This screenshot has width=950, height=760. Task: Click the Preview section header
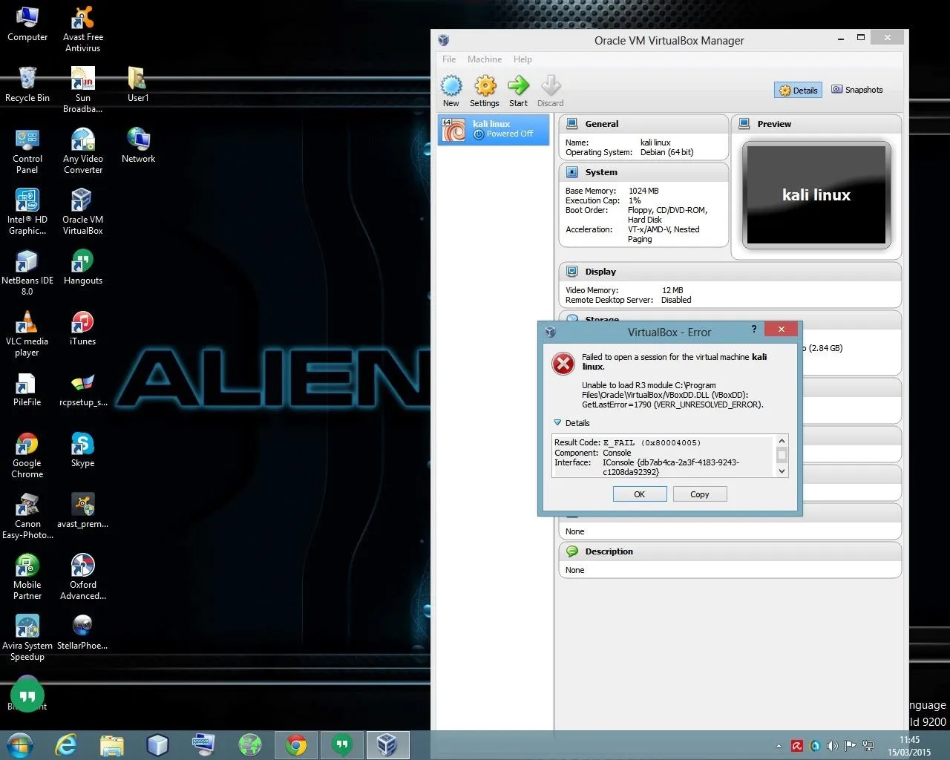pyautogui.click(x=816, y=124)
